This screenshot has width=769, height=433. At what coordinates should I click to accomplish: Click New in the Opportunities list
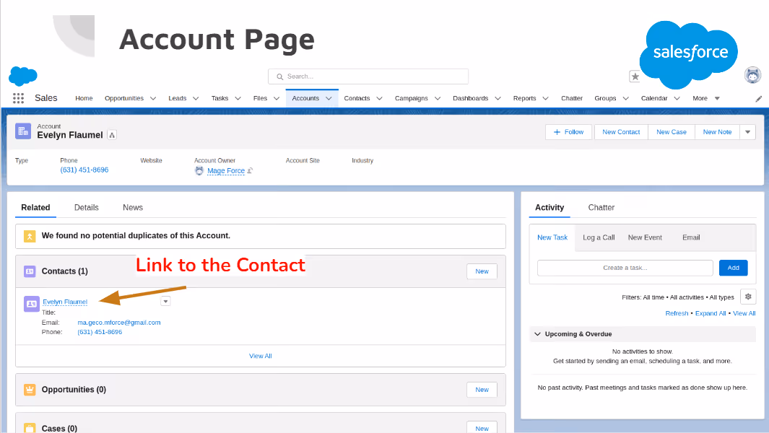pos(482,390)
